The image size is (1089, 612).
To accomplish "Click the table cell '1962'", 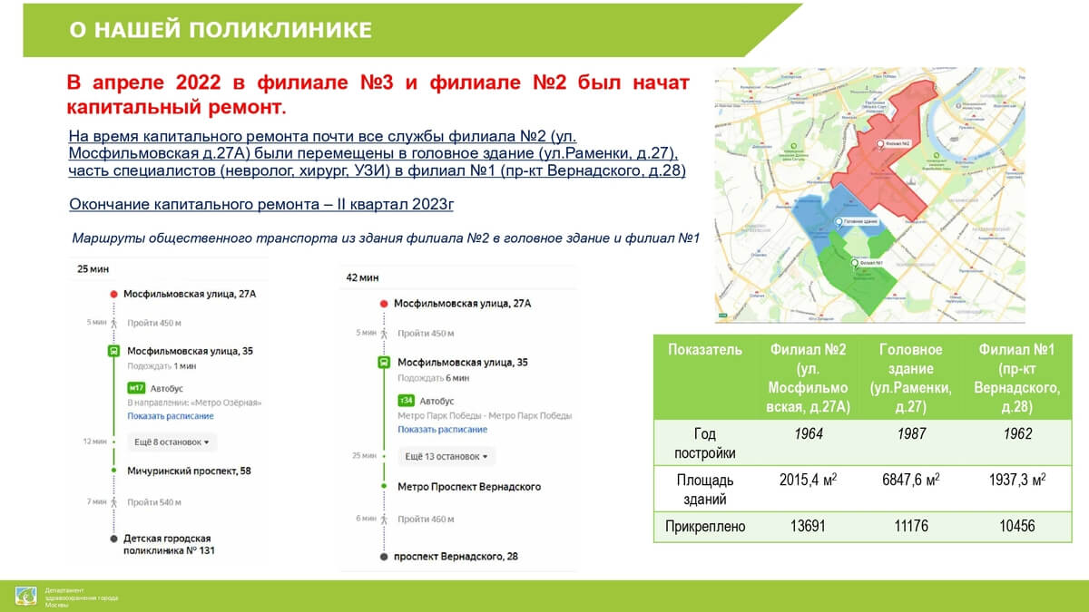I will (1017, 434).
